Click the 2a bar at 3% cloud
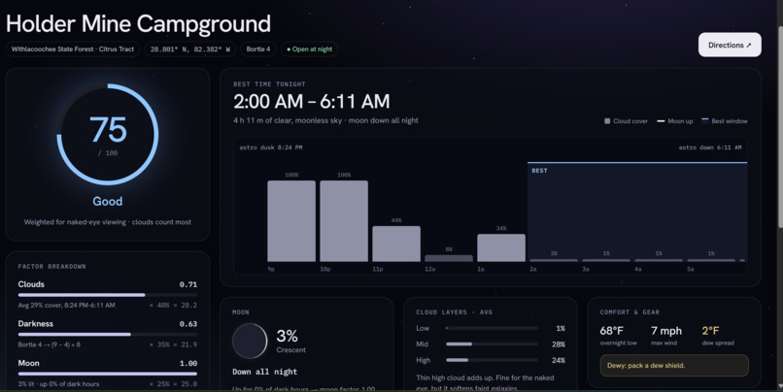Image resolution: width=783 pixels, height=392 pixels. click(x=554, y=260)
